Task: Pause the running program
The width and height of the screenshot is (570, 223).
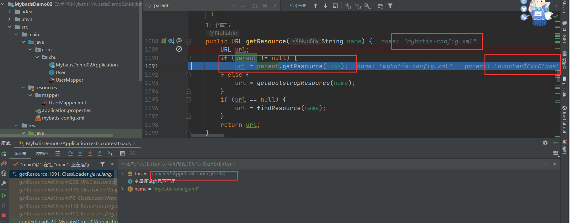Action: pos(4,205)
